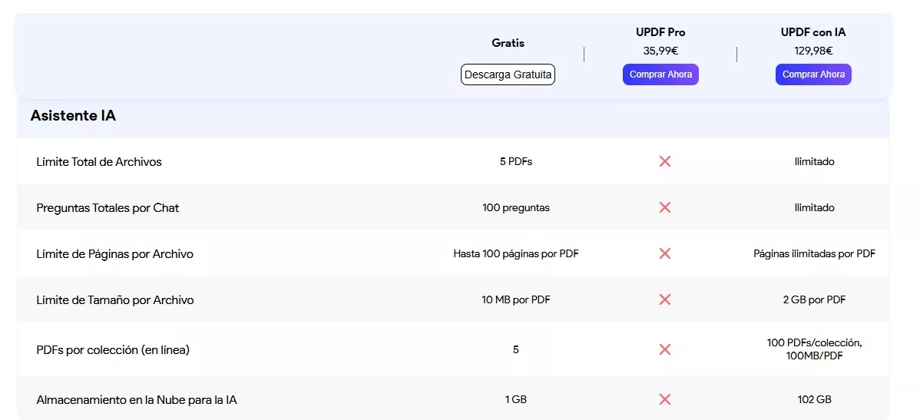
Task: Click the Almacenamiento en la Nube para la IA label
Action: point(137,400)
